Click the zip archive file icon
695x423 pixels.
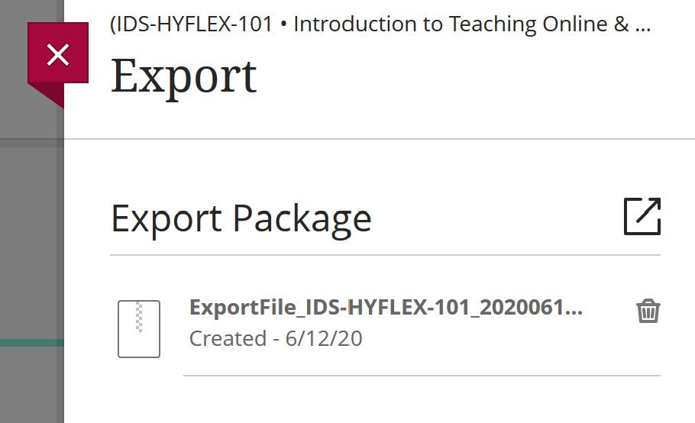coord(139,328)
